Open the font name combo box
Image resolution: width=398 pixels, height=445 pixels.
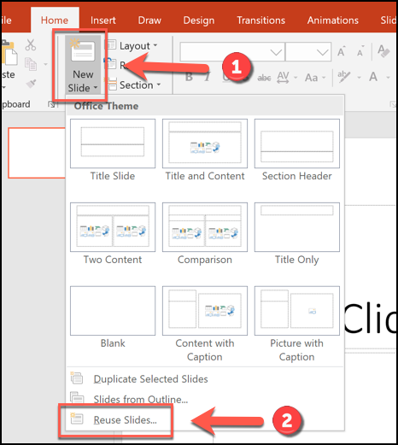pyautogui.click(x=232, y=52)
